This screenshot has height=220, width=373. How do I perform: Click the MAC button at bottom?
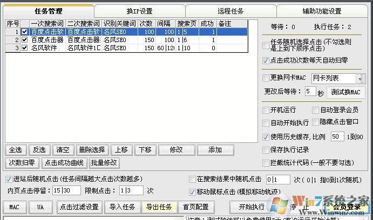click(15, 207)
